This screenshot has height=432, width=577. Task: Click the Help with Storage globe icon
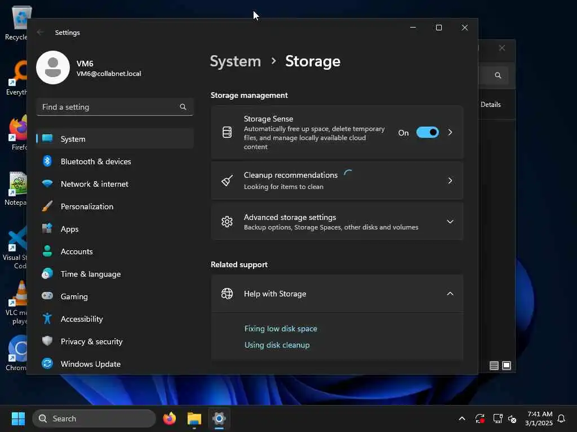[227, 294]
